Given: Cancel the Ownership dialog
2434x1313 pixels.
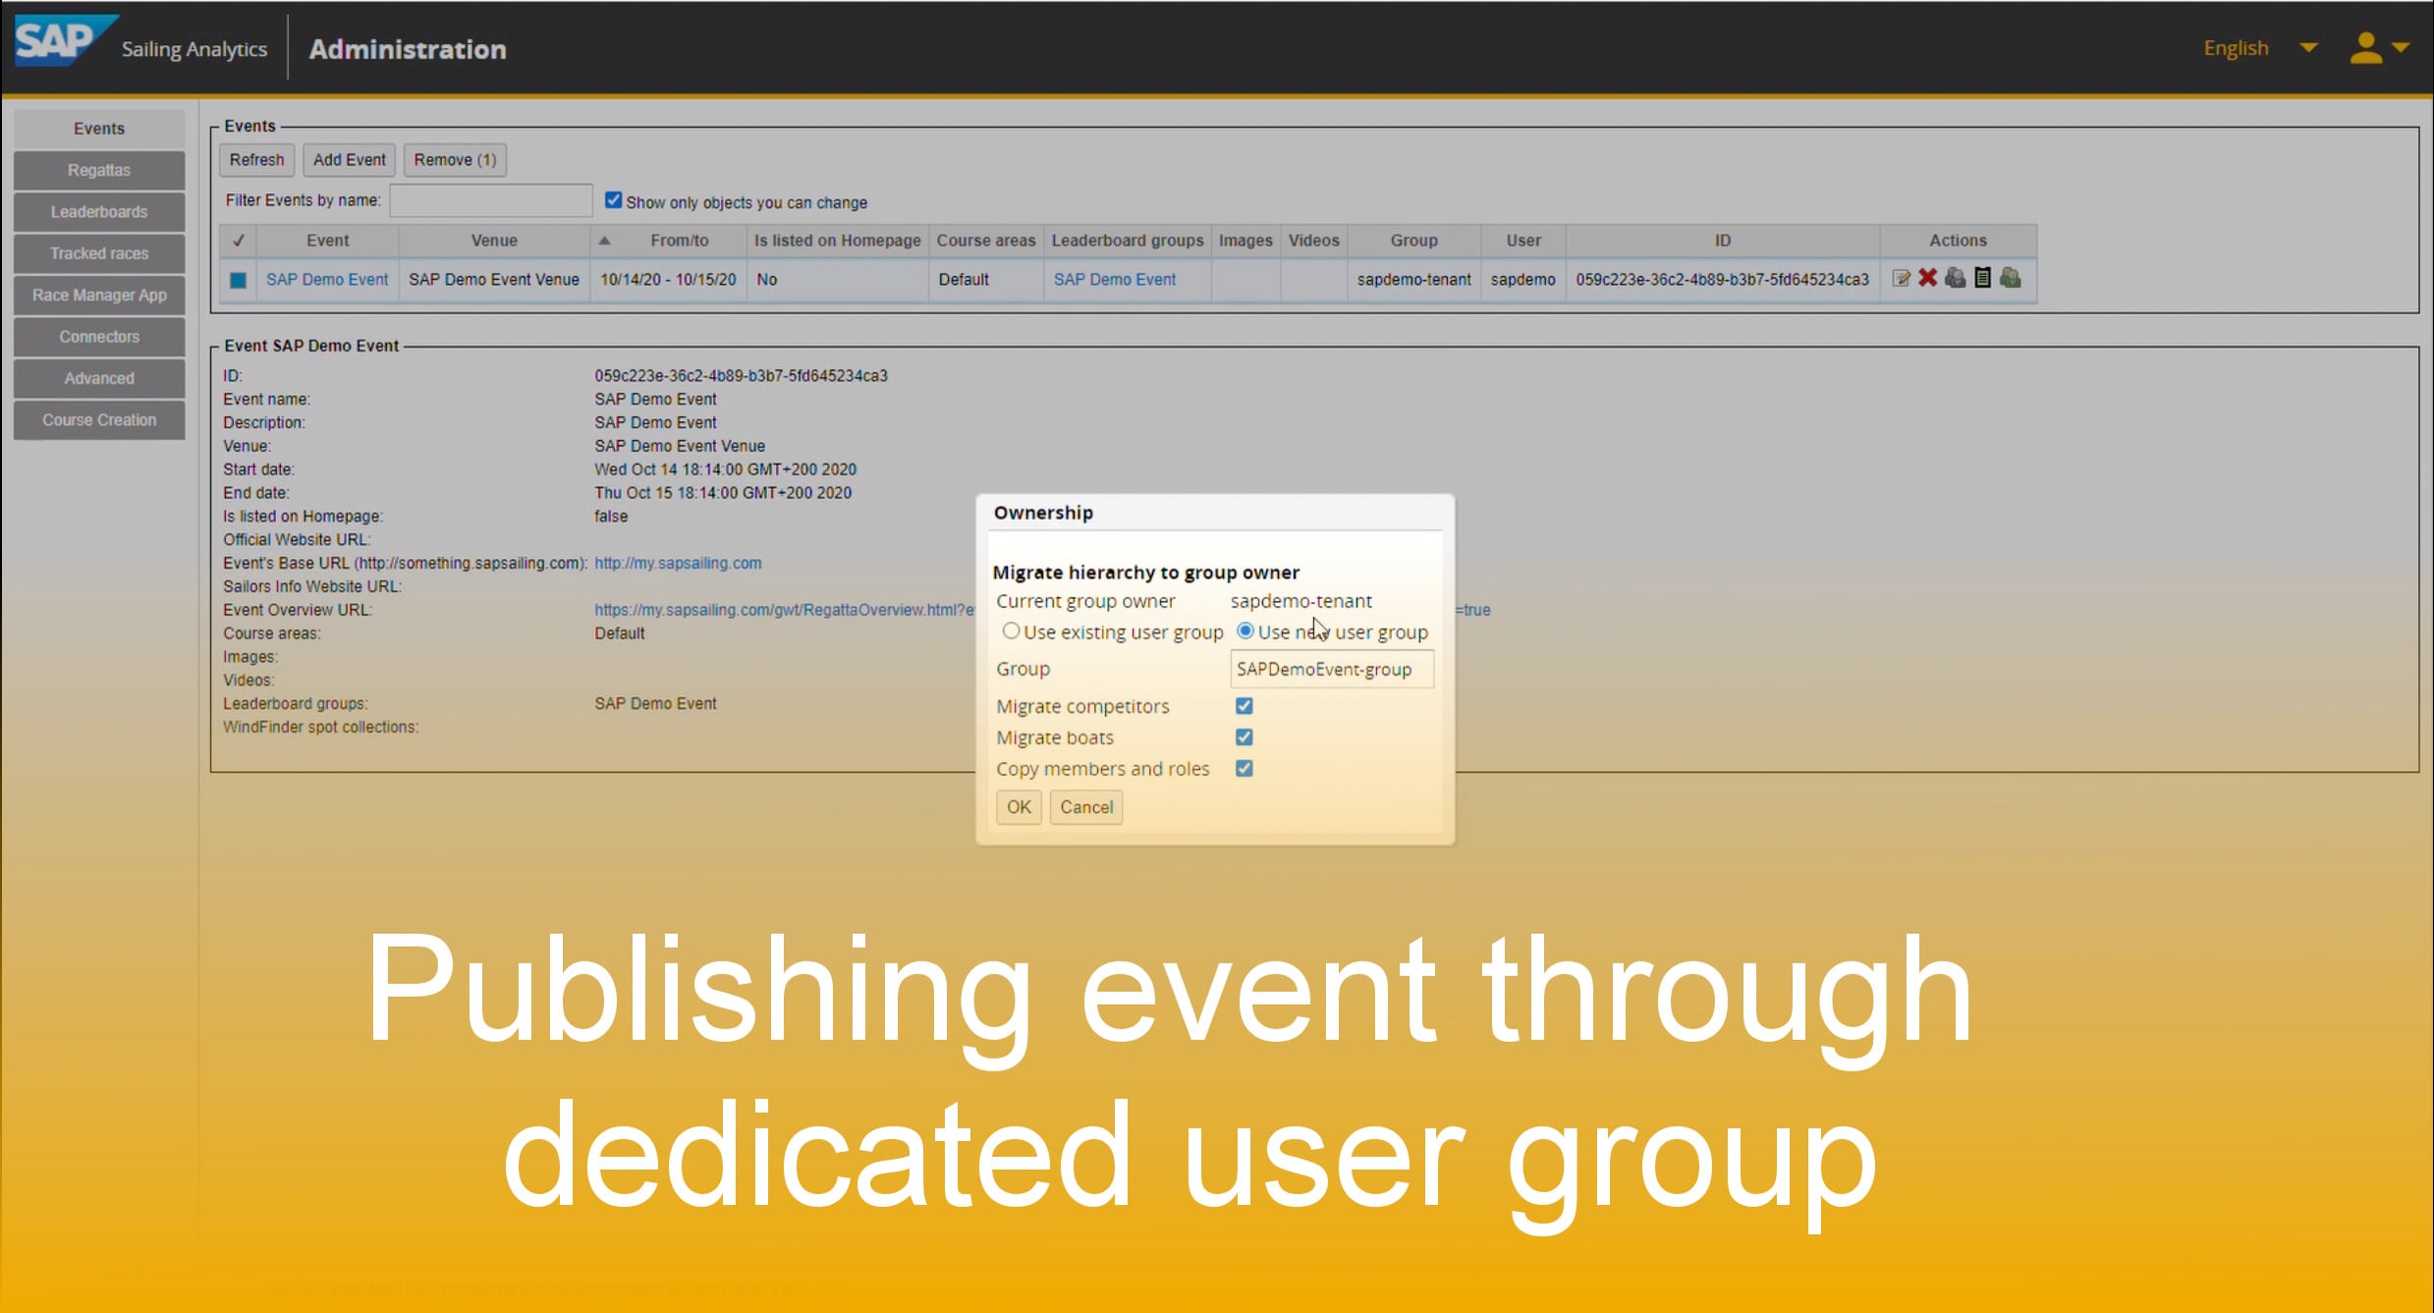Looking at the screenshot, I should point(1085,806).
